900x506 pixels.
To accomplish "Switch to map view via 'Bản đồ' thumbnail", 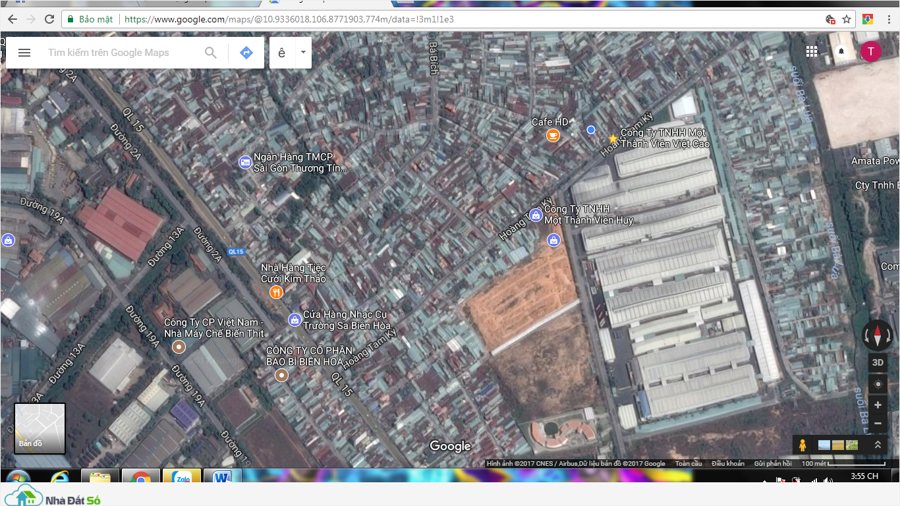I will (x=40, y=428).
